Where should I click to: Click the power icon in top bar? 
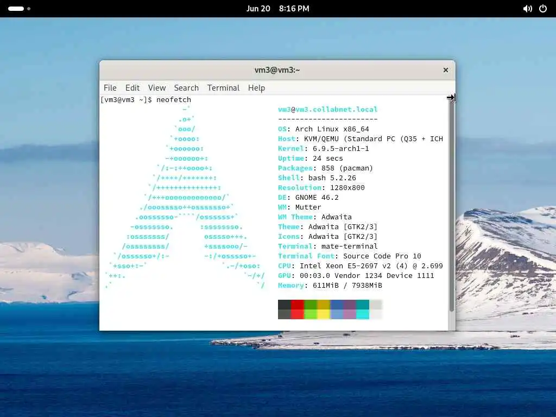[543, 9]
